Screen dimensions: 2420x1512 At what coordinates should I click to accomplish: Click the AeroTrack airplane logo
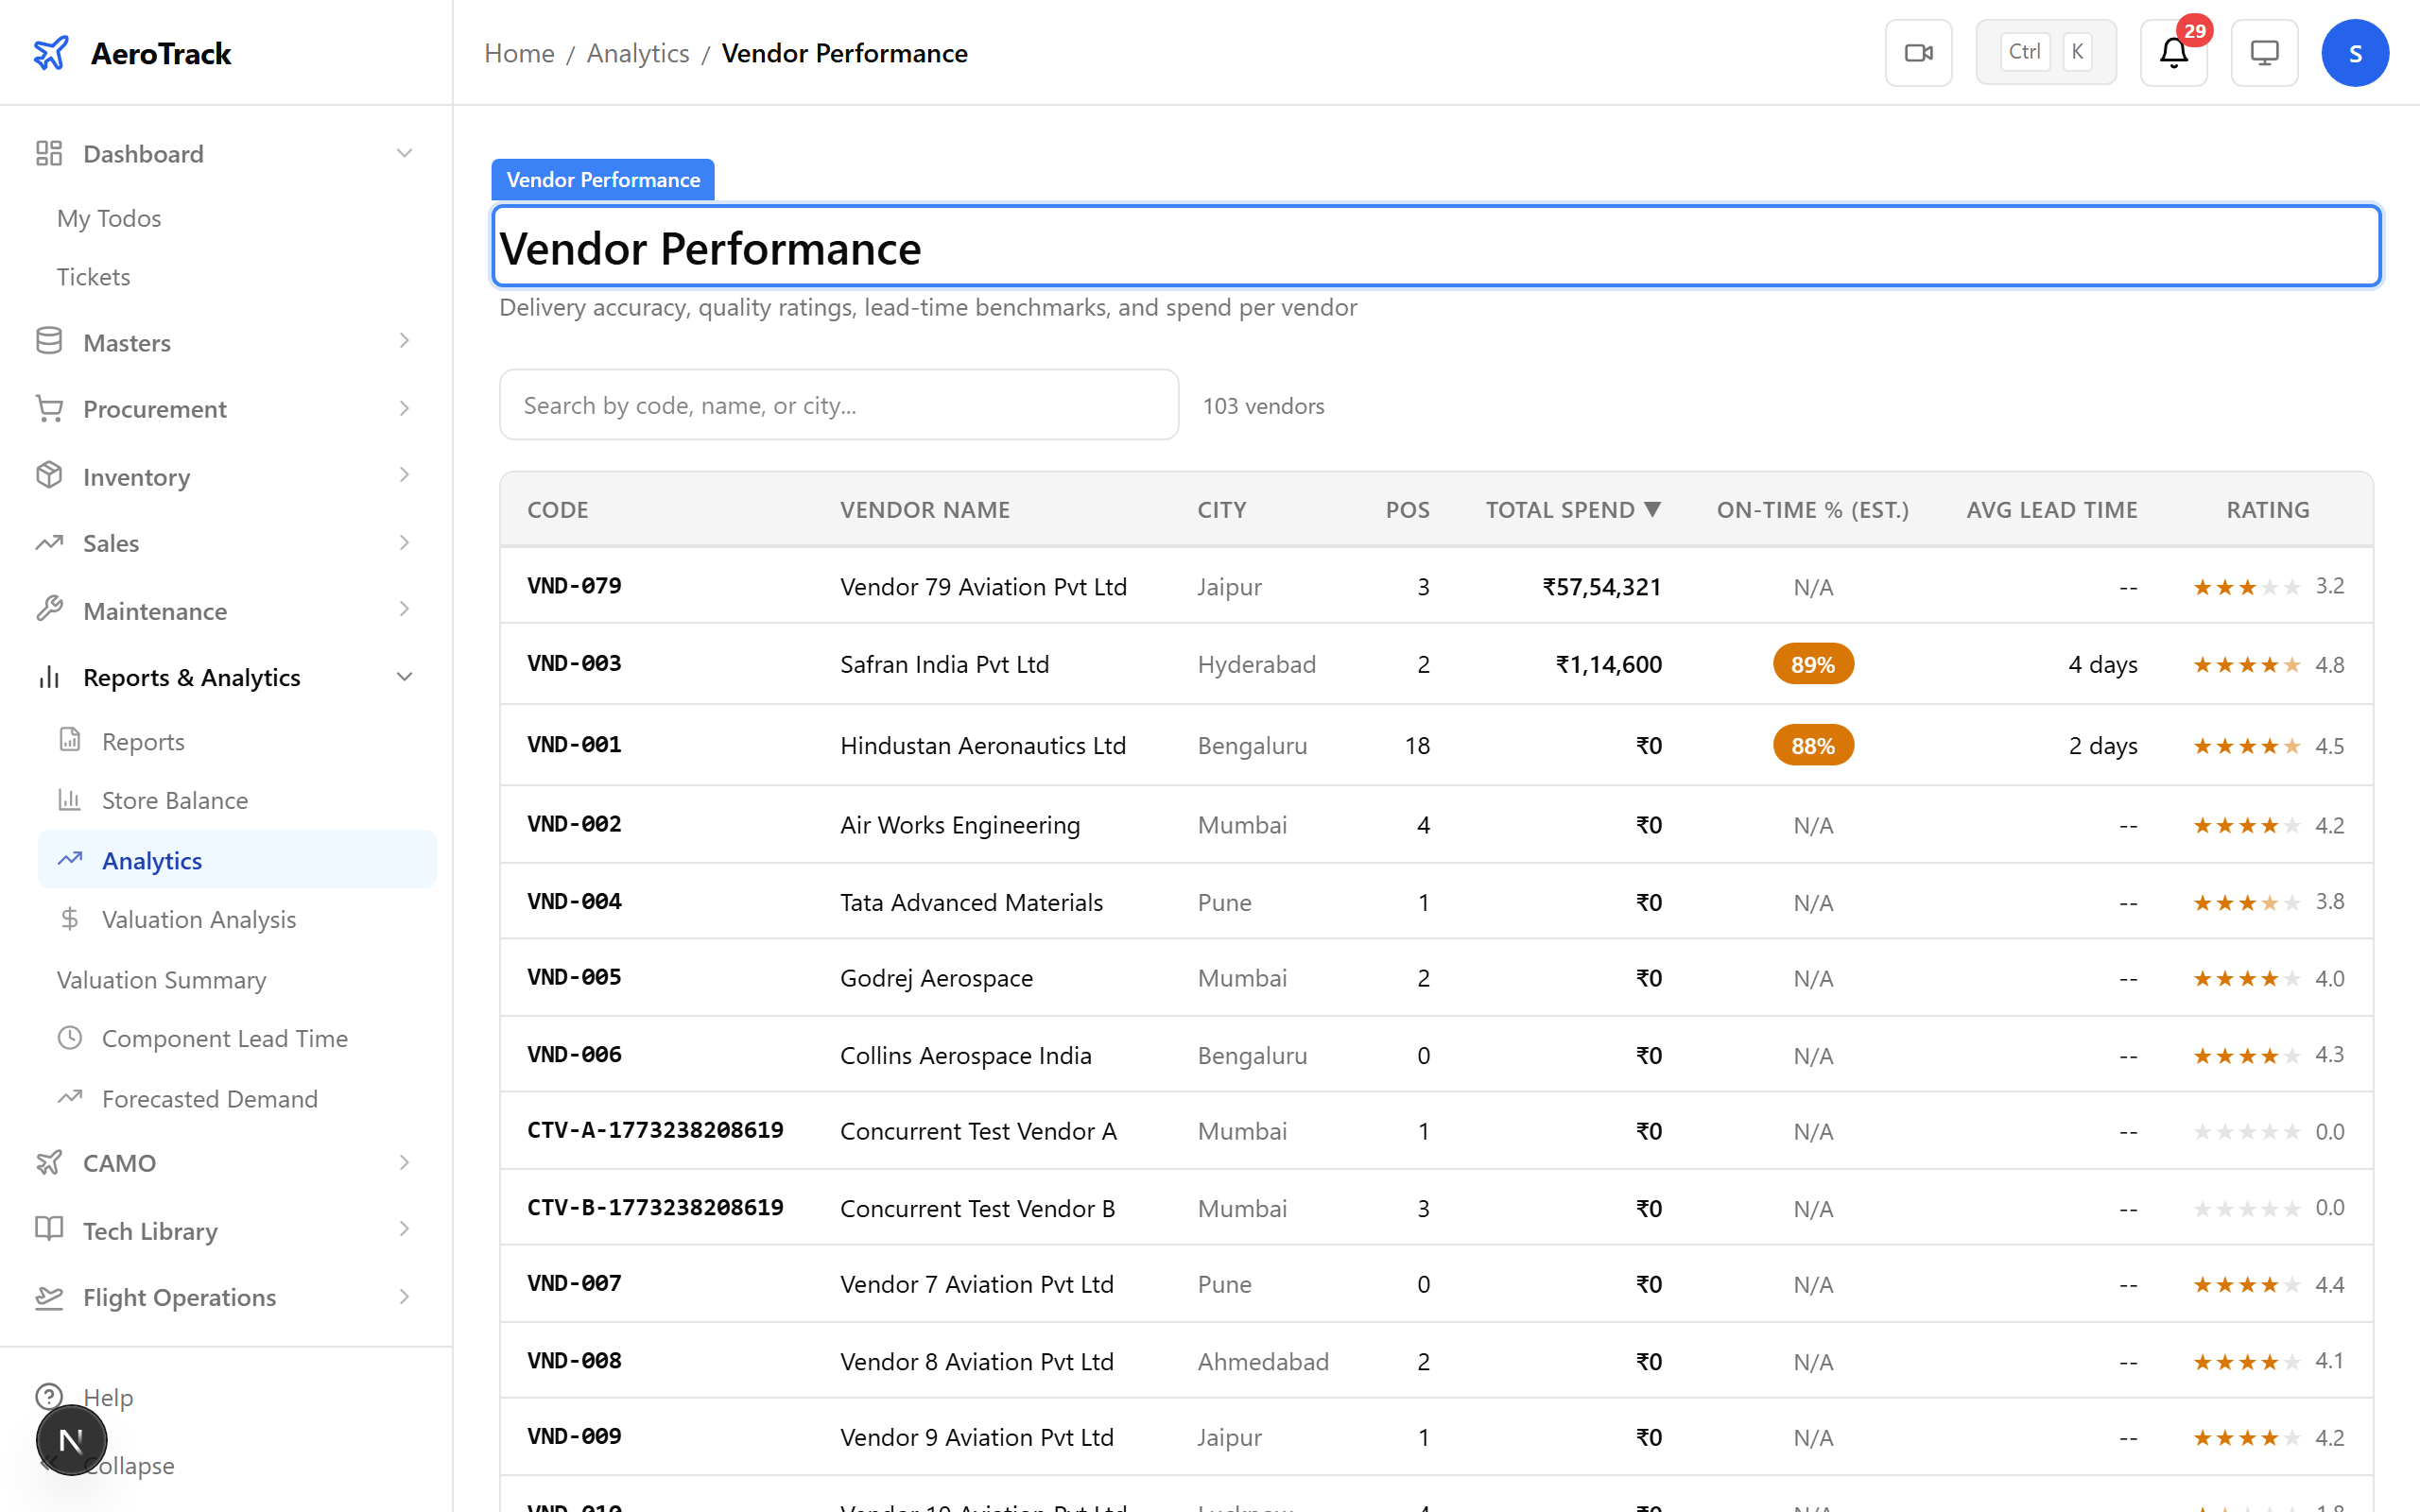tap(51, 52)
